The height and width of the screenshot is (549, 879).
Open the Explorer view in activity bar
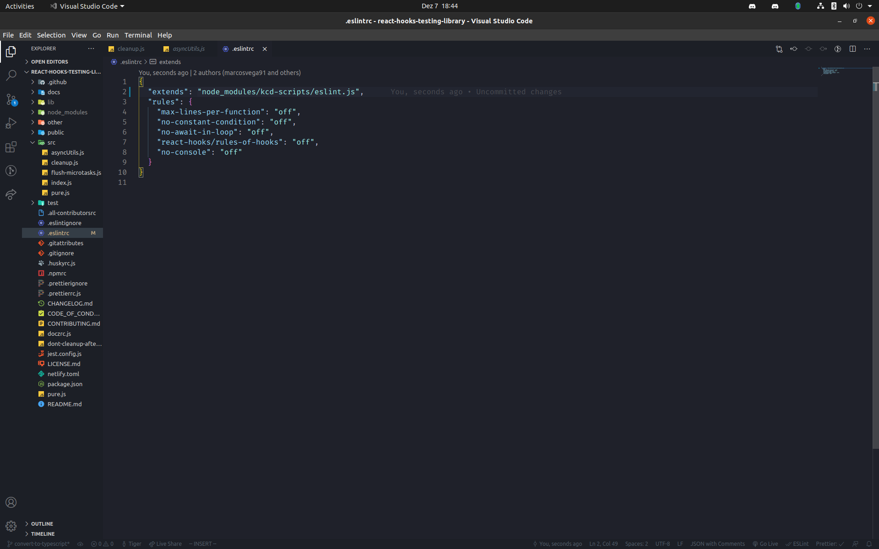(x=11, y=52)
